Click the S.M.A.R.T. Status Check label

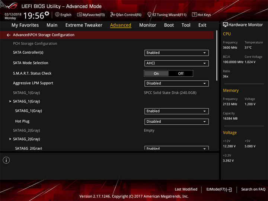[32, 73]
